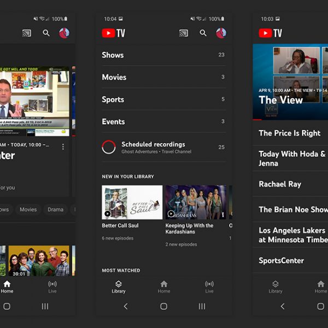Open the cast icon in middle screen
Image resolution: width=328 pixels, height=328 pixels.
tap(184, 33)
